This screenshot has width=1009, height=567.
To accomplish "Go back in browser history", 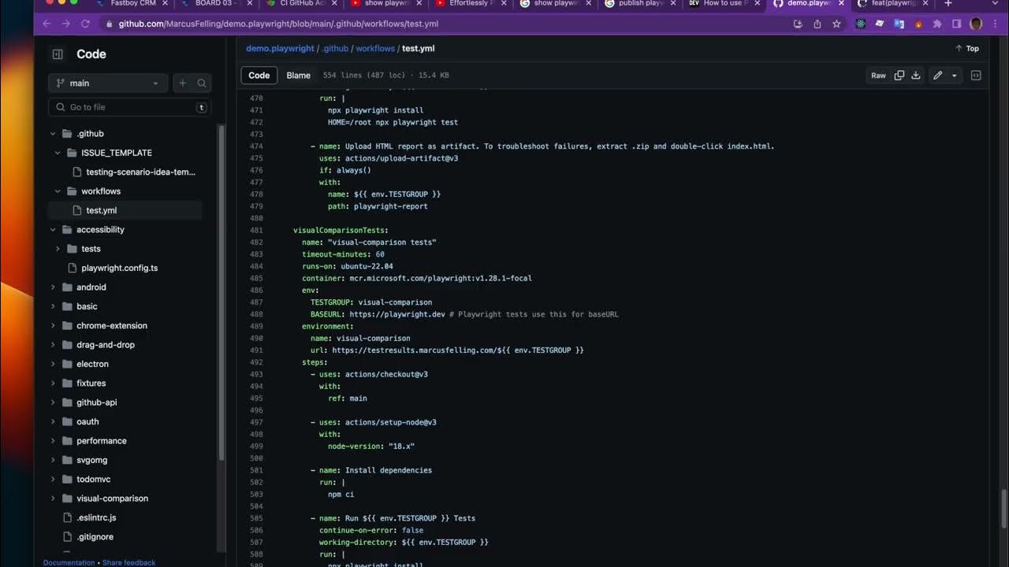I will click(47, 24).
